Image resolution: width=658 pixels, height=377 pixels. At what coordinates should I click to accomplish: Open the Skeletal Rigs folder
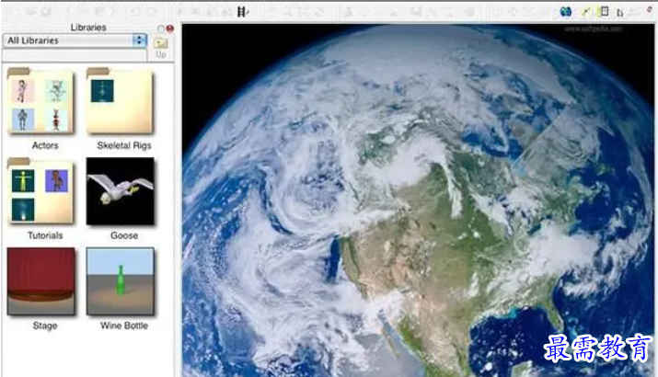120,101
